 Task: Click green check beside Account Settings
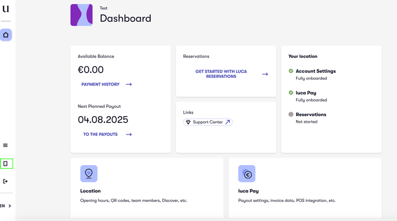(x=291, y=71)
